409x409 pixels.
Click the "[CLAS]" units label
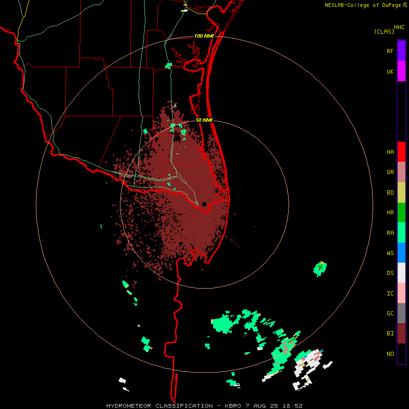pyautogui.click(x=384, y=32)
